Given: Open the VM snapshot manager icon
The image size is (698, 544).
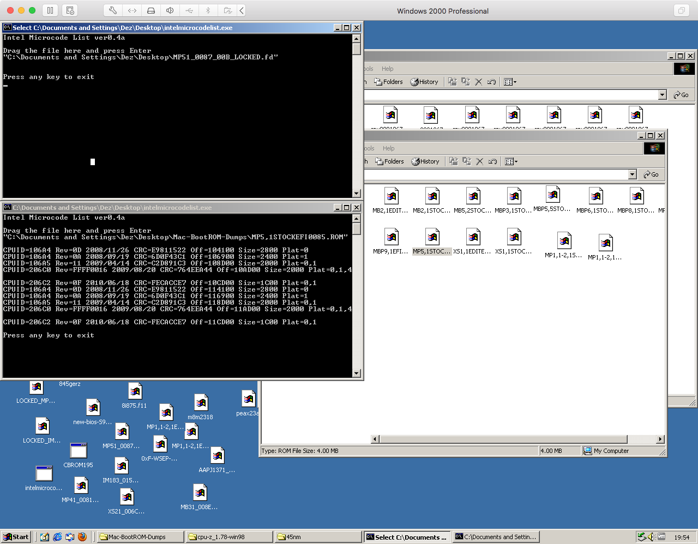Looking at the screenshot, I should point(70,10).
